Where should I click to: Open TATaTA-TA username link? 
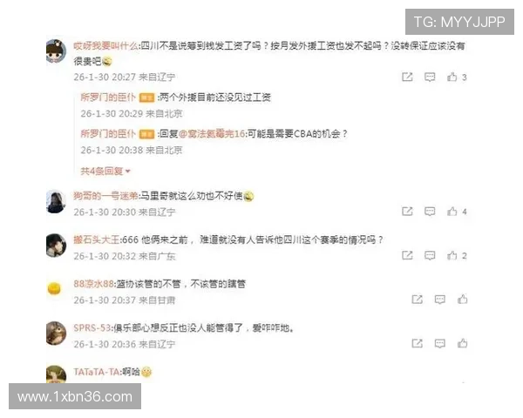click(x=97, y=372)
